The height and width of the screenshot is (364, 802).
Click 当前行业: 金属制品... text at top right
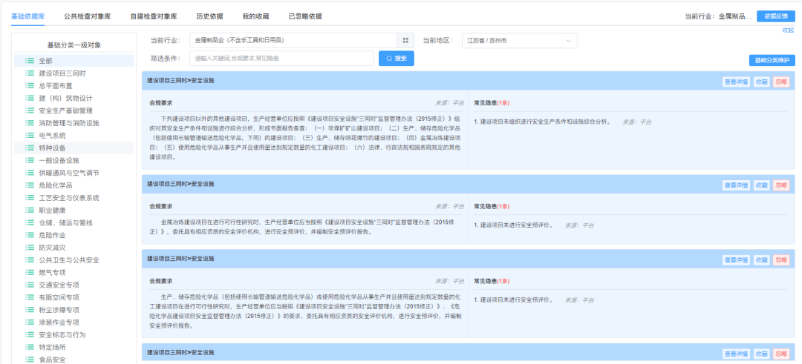[x=719, y=16]
